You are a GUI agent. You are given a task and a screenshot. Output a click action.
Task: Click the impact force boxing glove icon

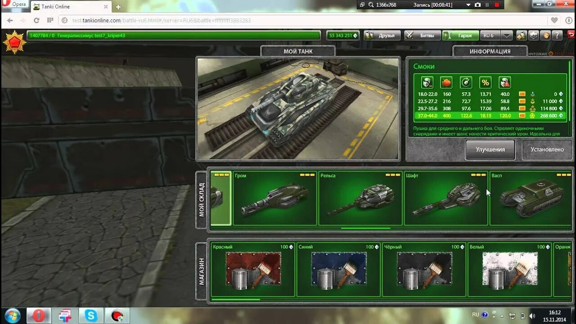click(446, 82)
